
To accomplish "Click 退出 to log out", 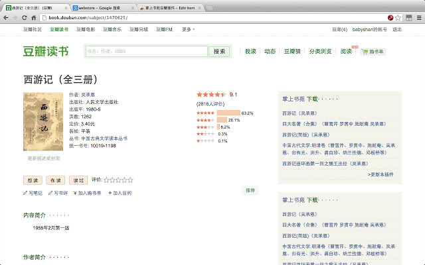I will click(x=397, y=29).
